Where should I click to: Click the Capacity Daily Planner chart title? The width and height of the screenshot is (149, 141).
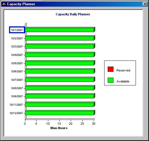click(73, 14)
